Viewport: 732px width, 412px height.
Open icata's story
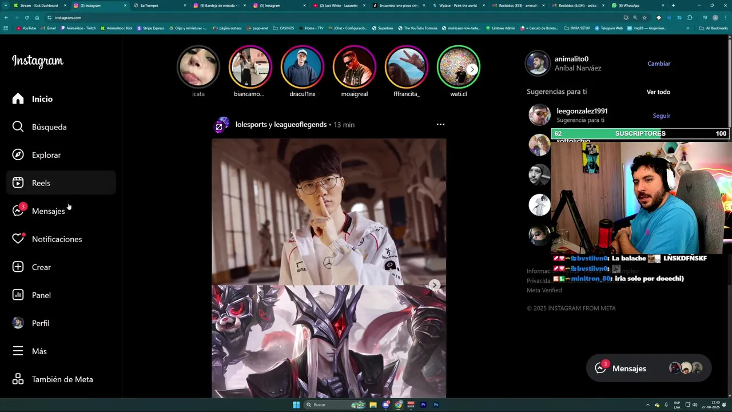coord(198,67)
